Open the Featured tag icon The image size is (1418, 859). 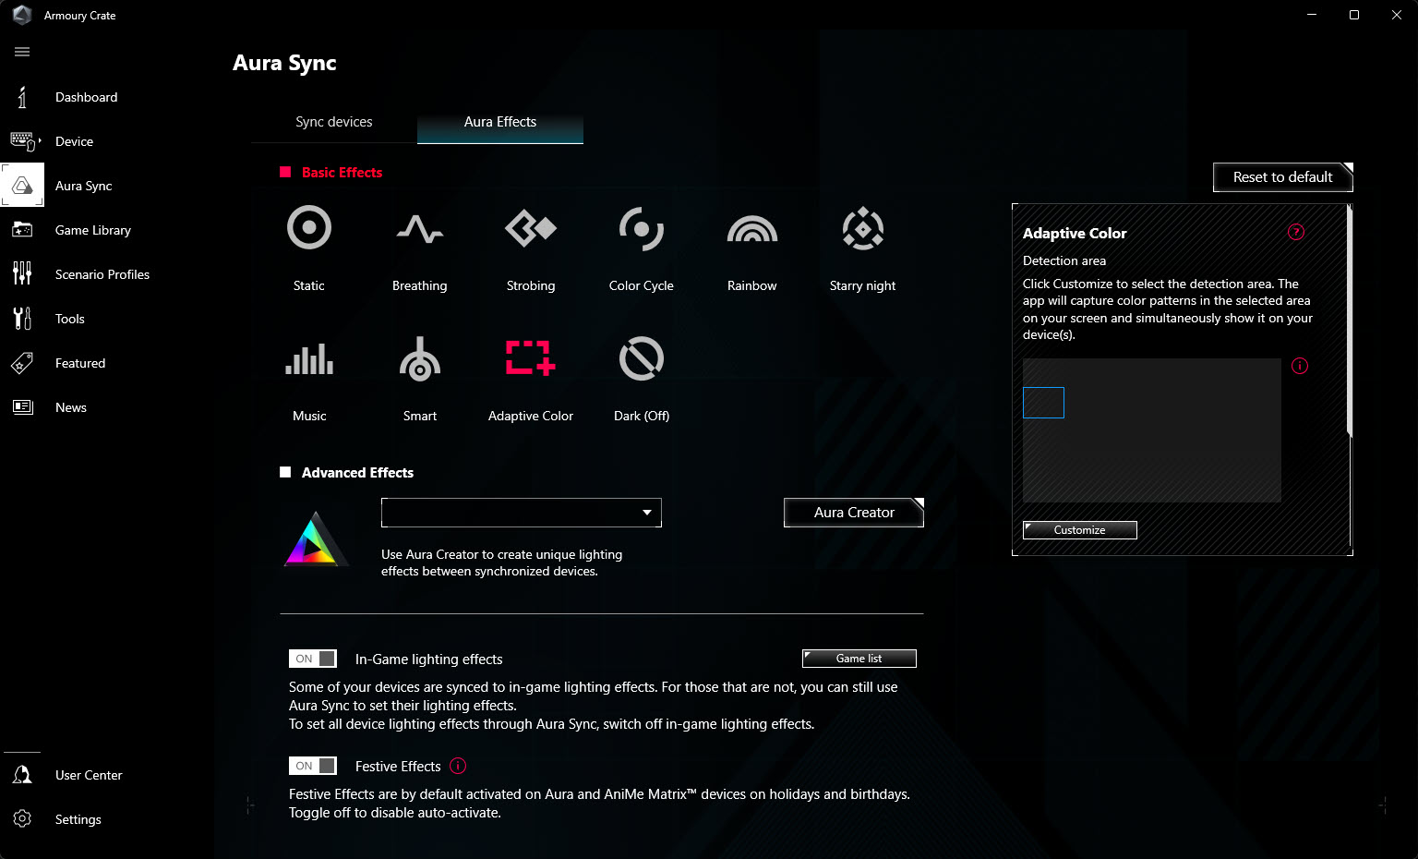coord(22,363)
